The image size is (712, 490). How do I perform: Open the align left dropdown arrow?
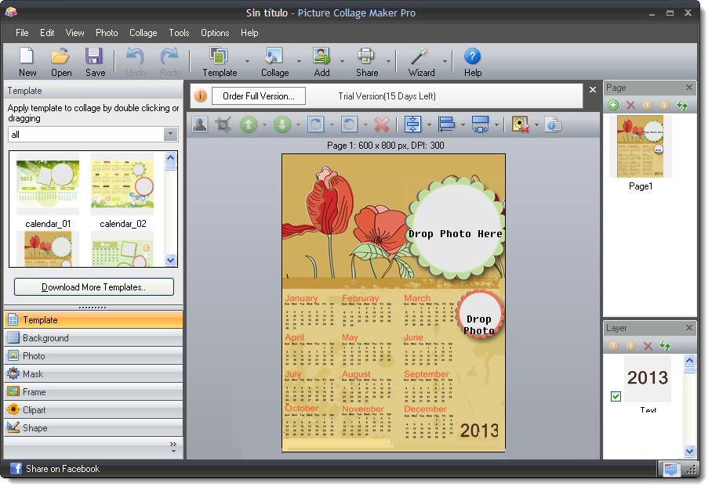coord(463,124)
